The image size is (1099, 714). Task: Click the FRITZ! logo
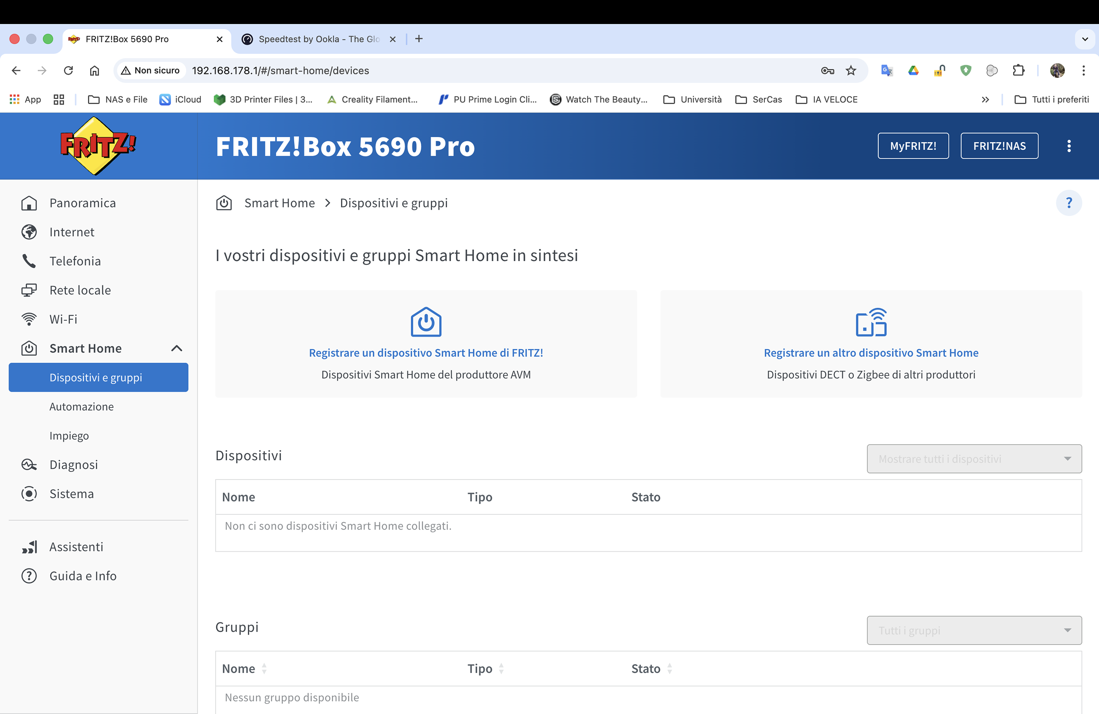click(x=98, y=146)
